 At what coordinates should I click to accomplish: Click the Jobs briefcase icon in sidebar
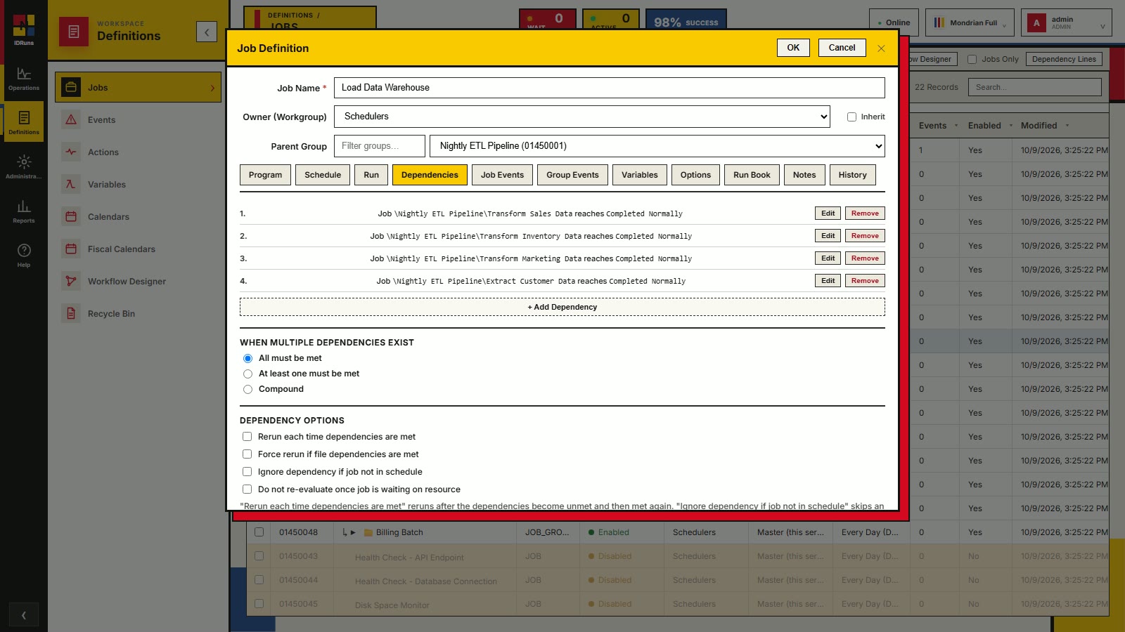coord(71,88)
